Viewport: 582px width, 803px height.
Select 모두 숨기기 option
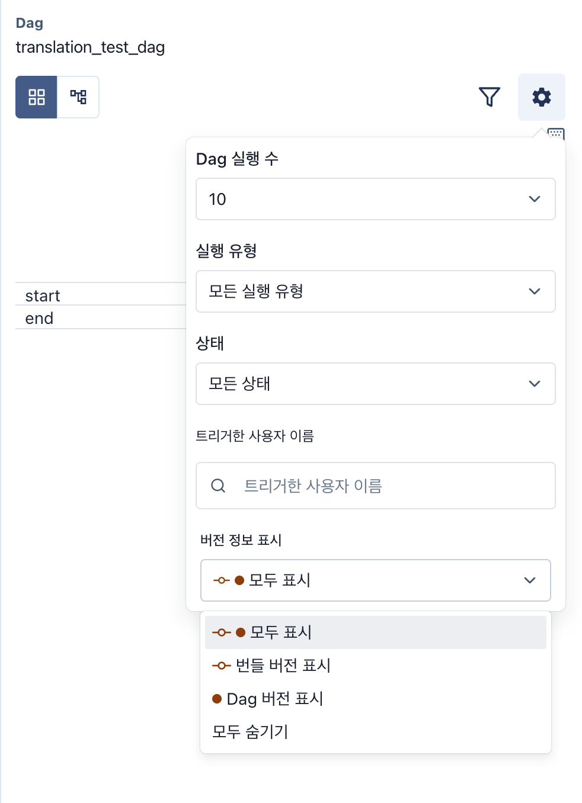250,732
